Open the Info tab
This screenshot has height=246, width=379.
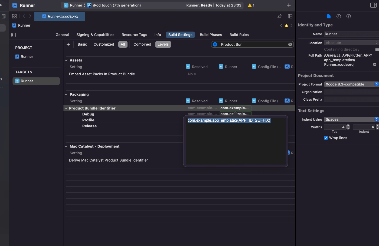158,35
